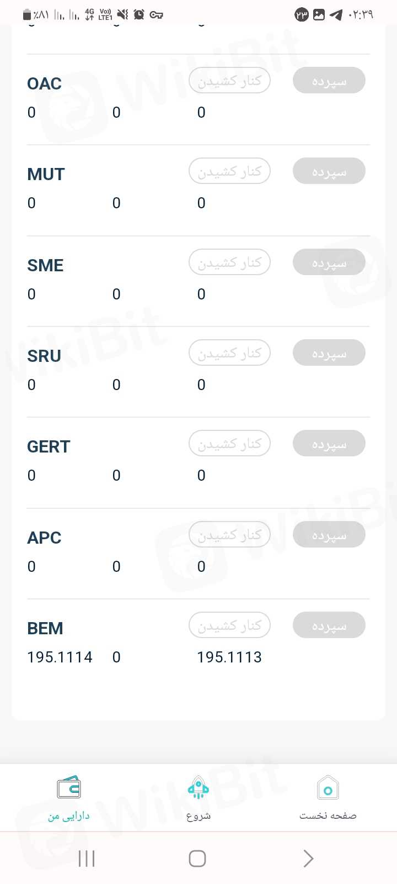Tap Withdraw button for MUT

click(229, 171)
